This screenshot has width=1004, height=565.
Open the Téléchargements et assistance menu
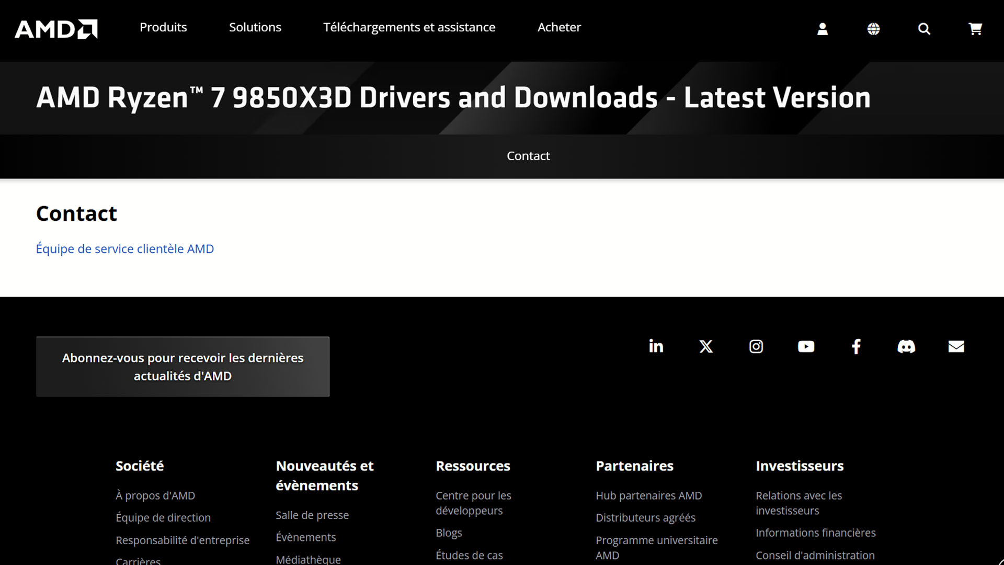click(x=409, y=27)
